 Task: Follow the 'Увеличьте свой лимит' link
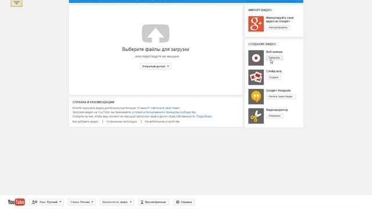click(x=165, y=108)
